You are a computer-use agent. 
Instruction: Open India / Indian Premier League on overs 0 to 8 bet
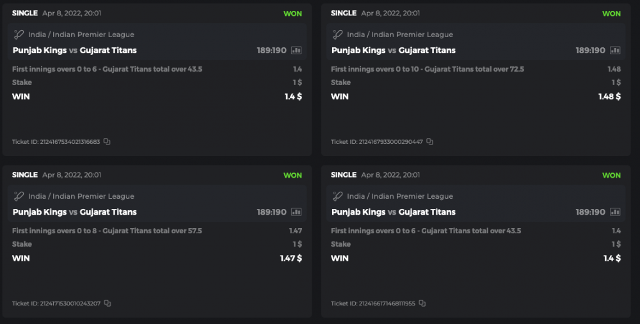81,196
